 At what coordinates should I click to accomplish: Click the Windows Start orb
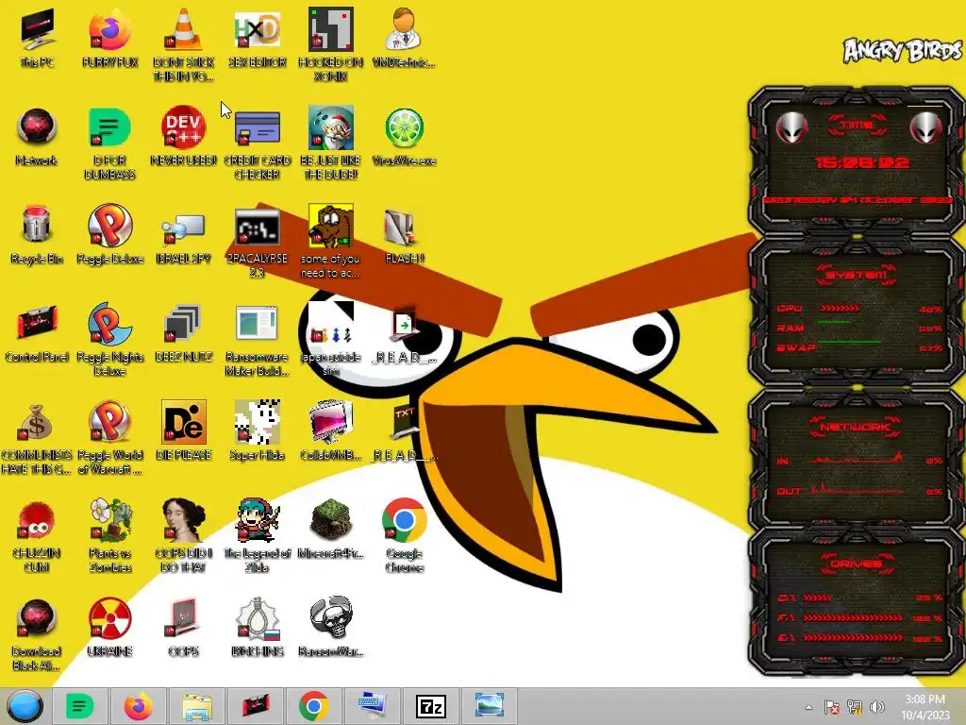click(x=25, y=706)
